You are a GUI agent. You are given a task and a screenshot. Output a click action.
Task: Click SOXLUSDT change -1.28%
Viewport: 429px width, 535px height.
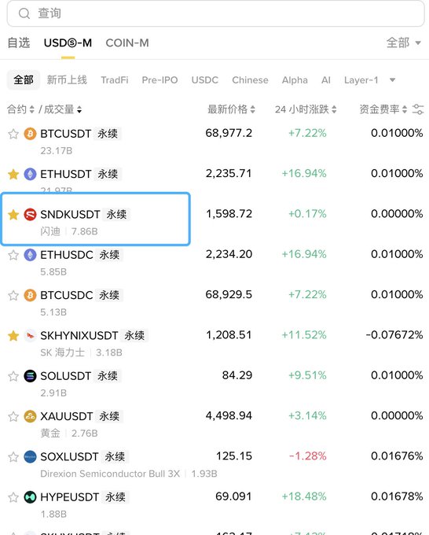click(308, 456)
